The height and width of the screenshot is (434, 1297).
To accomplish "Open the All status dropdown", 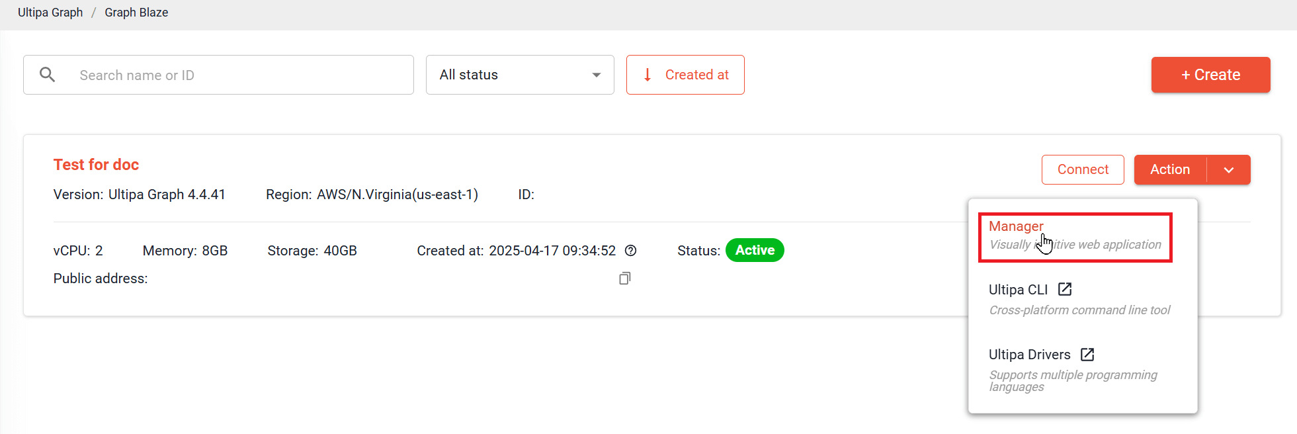I will (520, 75).
